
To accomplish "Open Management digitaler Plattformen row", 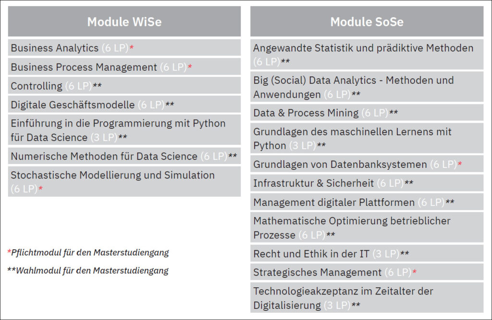I will pos(367,202).
